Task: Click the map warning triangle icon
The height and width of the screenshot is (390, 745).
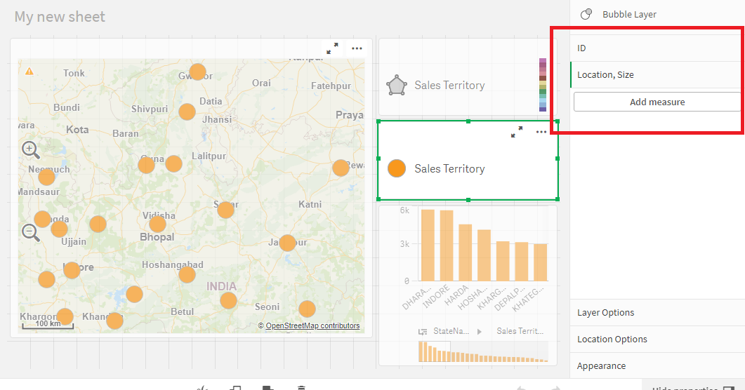Action: (x=29, y=72)
